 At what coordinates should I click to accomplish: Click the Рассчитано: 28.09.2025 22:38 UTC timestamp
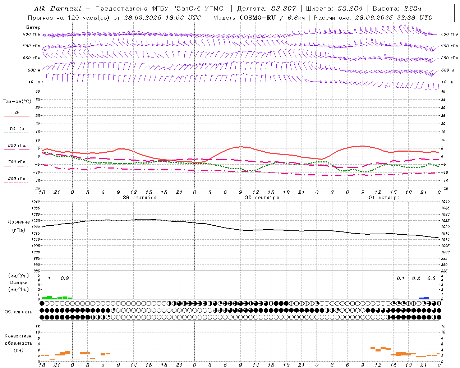point(373,18)
